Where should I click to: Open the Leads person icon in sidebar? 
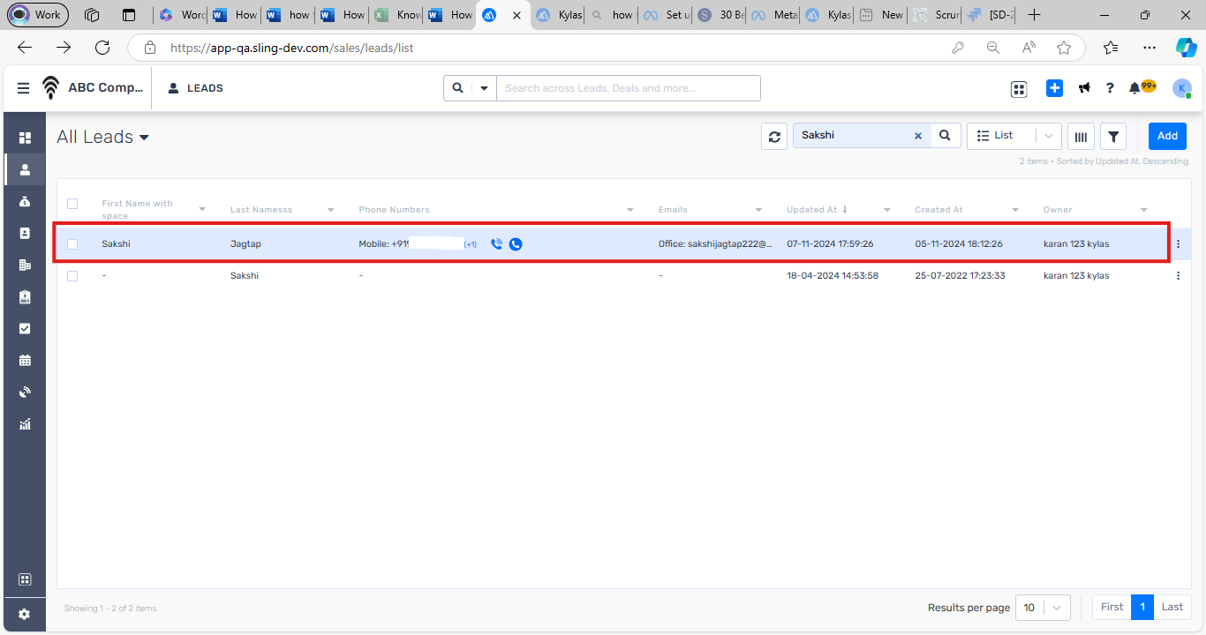(25, 169)
